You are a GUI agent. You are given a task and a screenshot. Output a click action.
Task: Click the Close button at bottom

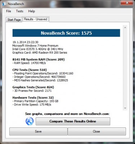coord(97,131)
